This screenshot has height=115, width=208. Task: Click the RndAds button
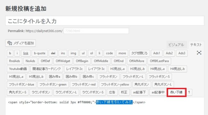coord(14,61)
